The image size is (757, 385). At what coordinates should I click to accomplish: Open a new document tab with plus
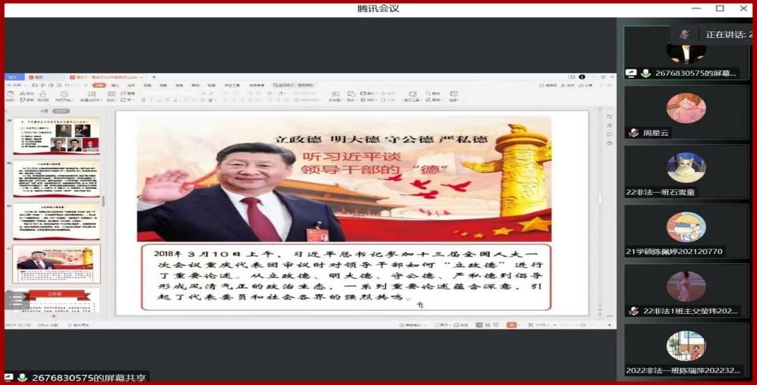point(154,77)
